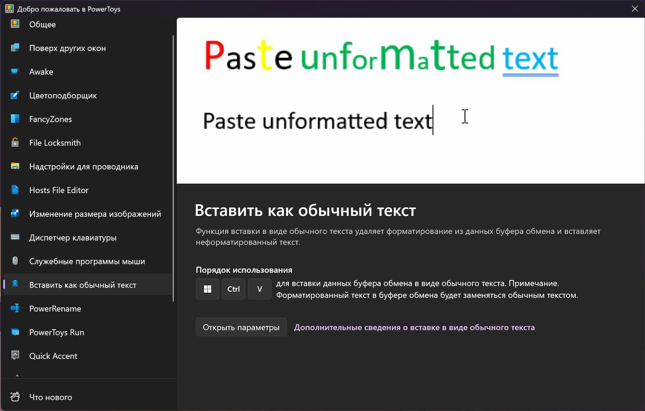
Task: Click the FancyZones layout icon
Action: tap(15, 119)
